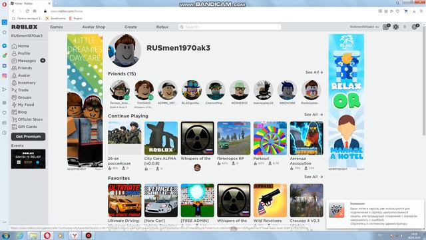The image size is (426, 240).
Task: Open the Легенда Лесорубов game
Action: coord(306,138)
